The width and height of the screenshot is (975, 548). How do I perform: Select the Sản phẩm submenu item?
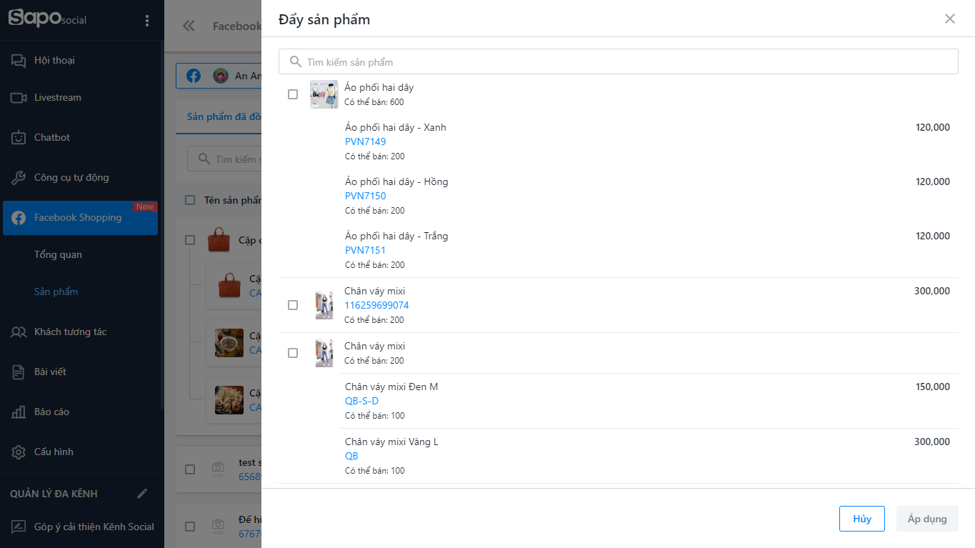56,292
